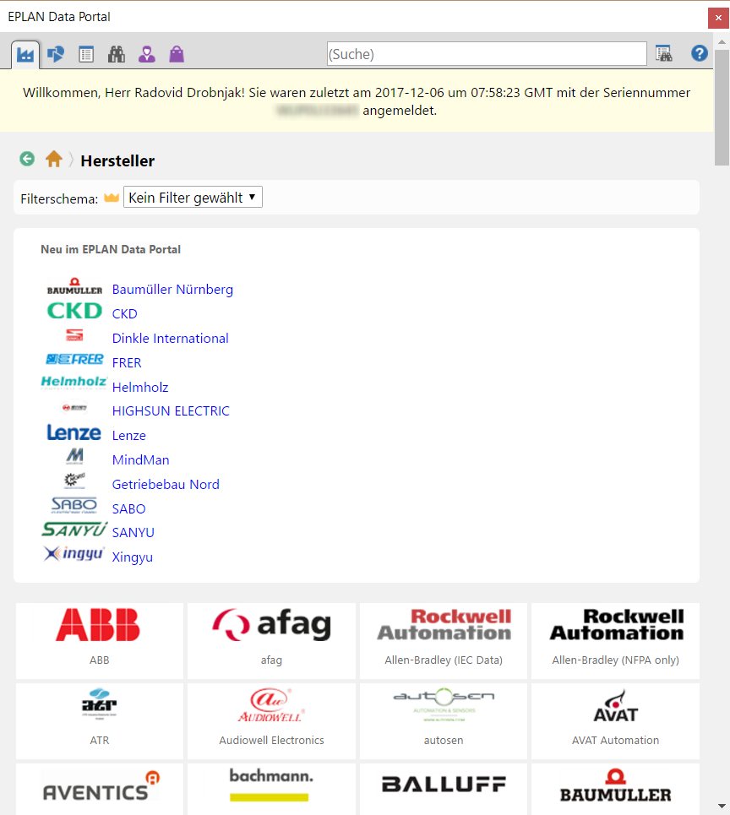Image resolution: width=730 pixels, height=815 pixels.
Task: Open the BALLUFF manufacturer tile
Action: 443,788
